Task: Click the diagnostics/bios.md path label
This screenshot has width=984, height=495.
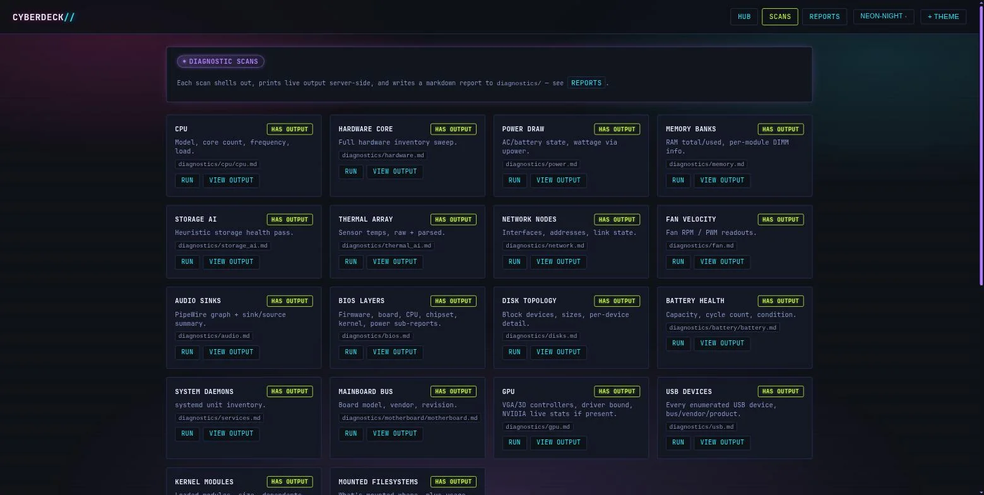Action: click(x=376, y=336)
